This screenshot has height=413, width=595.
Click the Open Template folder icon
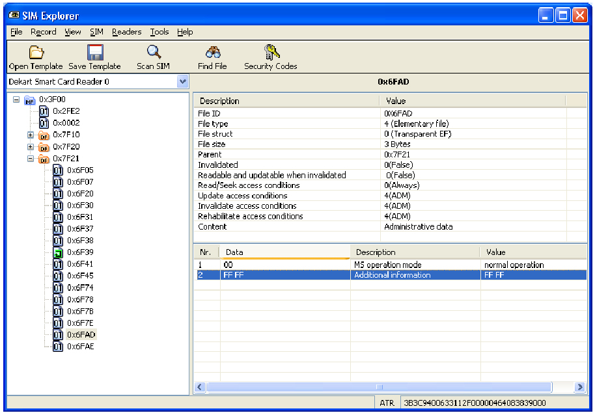point(36,53)
